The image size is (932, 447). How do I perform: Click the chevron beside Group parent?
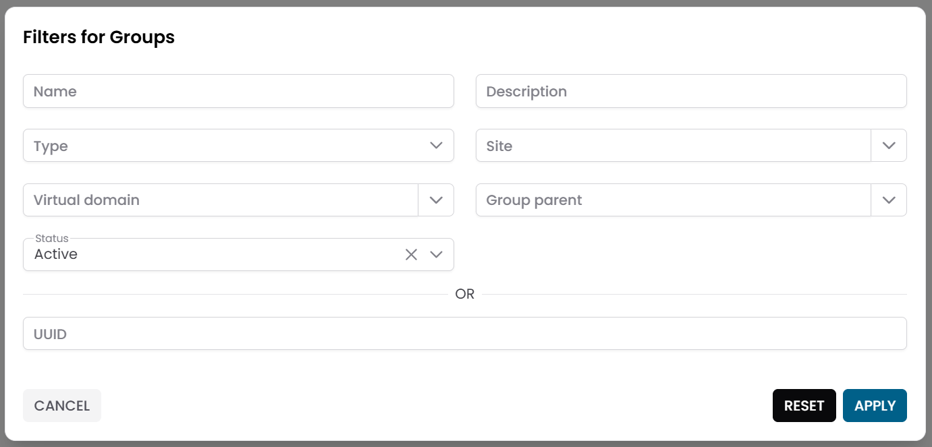889,200
